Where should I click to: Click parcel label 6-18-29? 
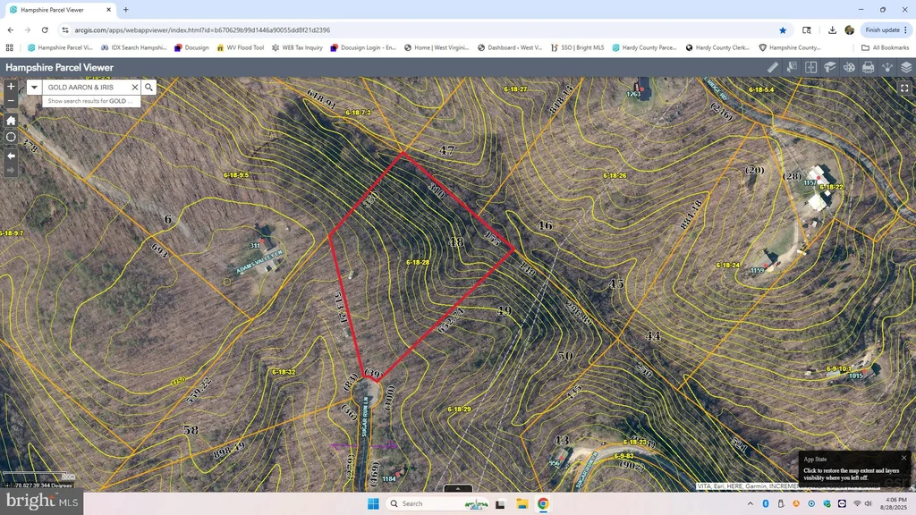[x=459, y=409]
